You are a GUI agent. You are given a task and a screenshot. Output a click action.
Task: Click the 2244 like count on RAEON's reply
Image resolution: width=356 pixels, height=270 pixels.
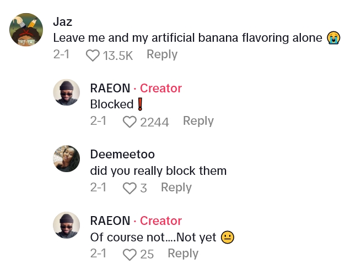pos(154,122)
